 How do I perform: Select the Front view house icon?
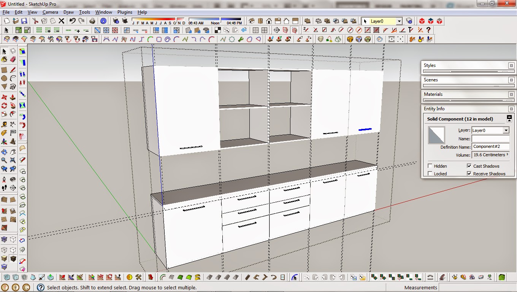click(x=269, y=21)
